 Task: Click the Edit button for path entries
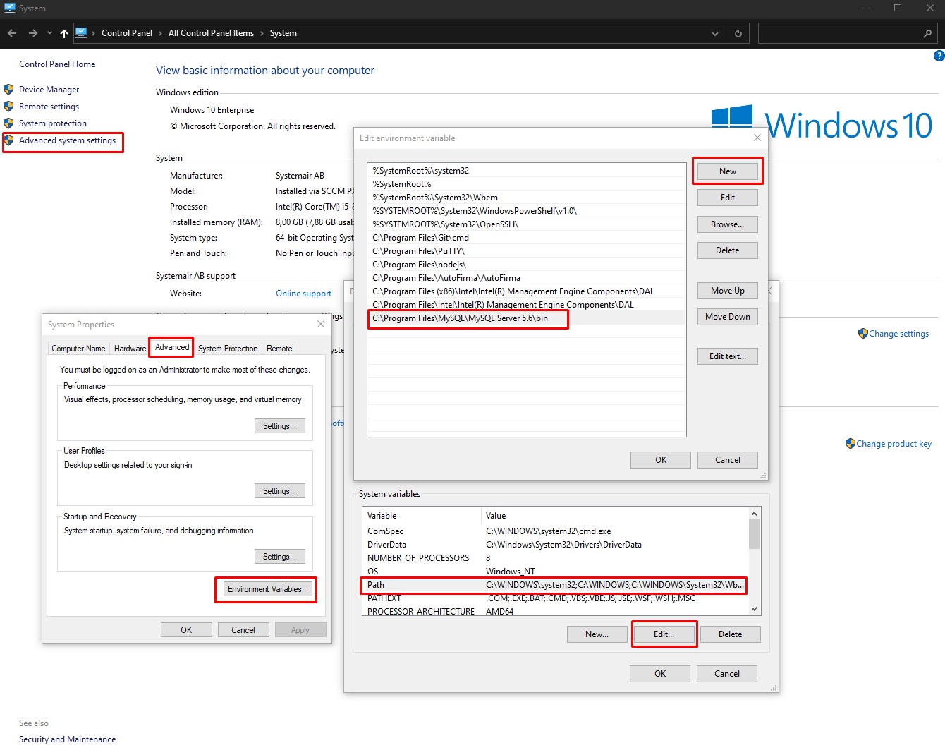pyautogui.click(x=728, y=198)
